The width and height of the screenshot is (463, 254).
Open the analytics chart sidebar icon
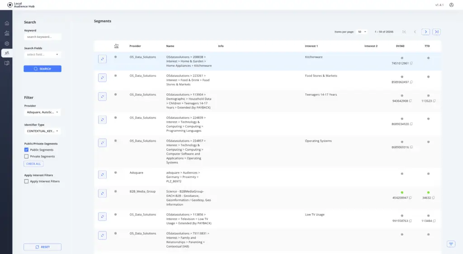coord(7,33)
